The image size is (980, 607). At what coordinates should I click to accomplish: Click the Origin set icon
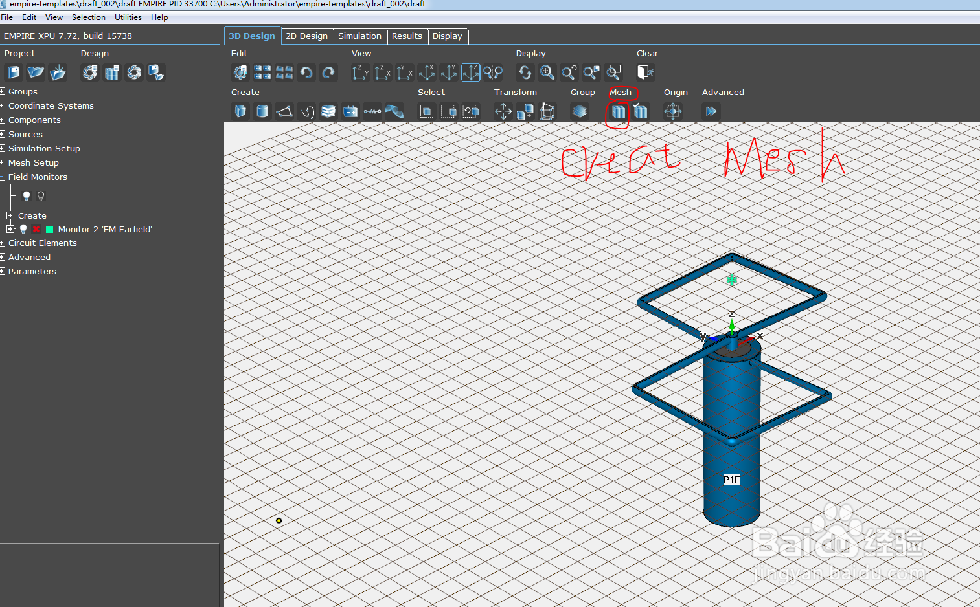(673, 111)
